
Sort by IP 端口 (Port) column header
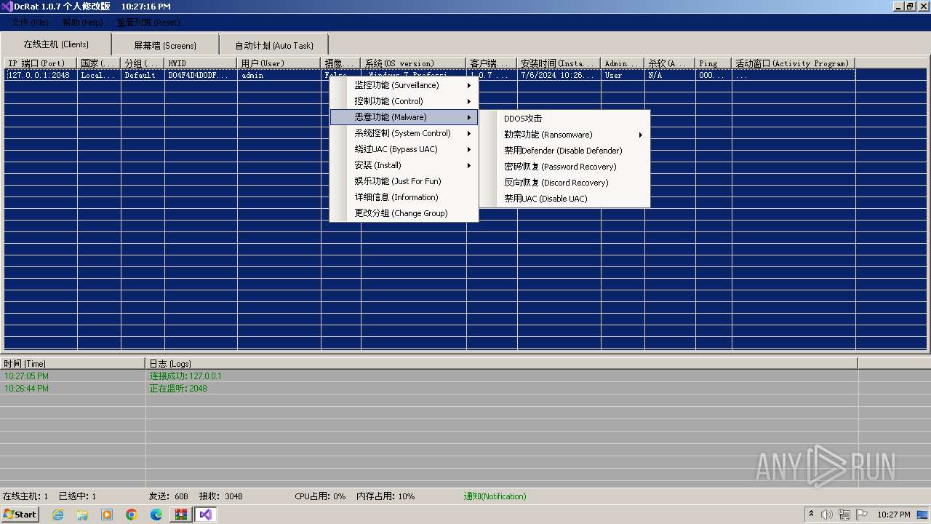[41, 63]
